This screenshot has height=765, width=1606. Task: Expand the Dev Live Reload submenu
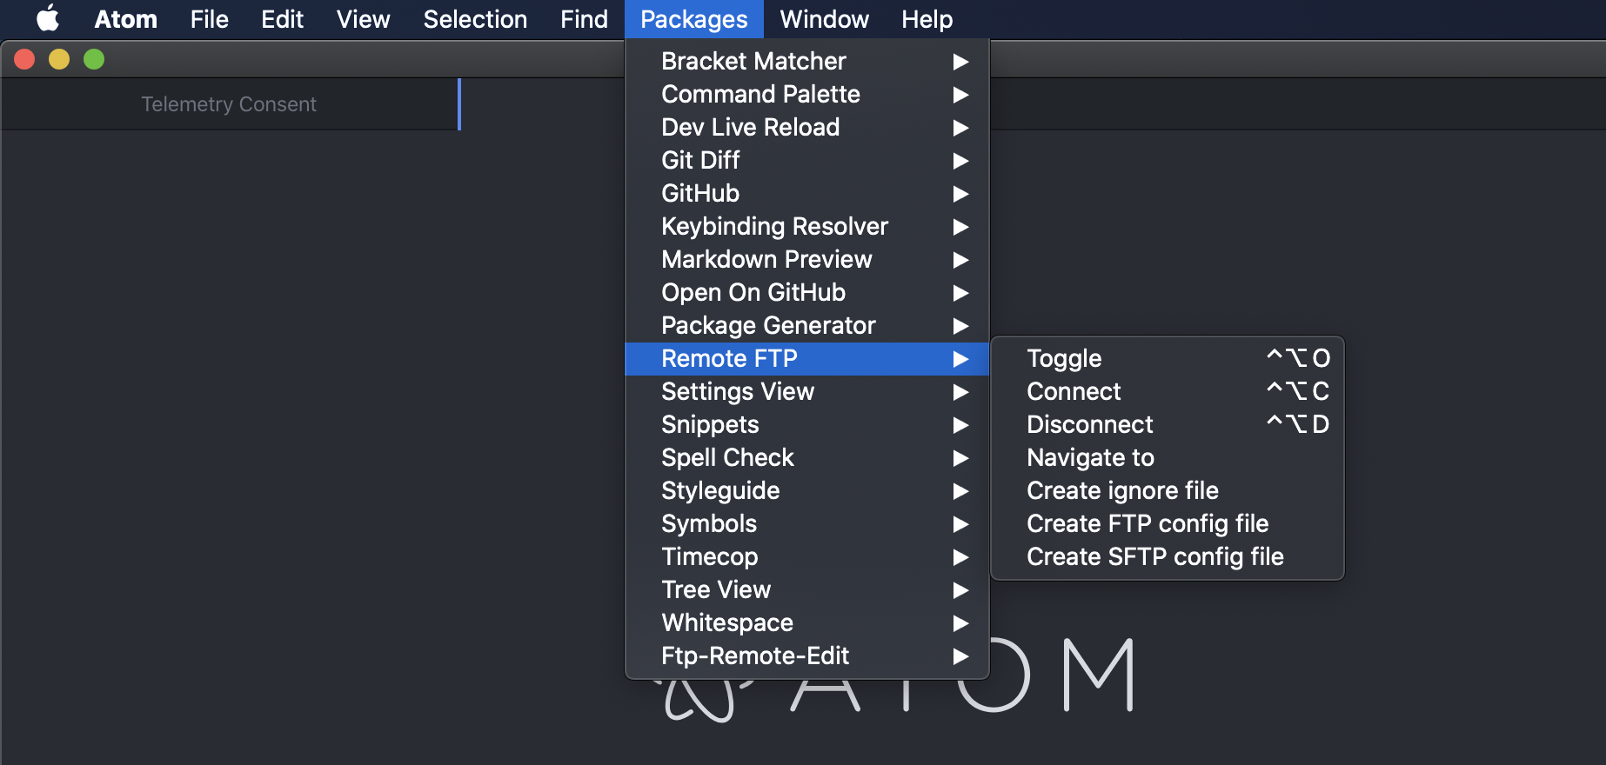pyautogui.click(x=807, y=128)
